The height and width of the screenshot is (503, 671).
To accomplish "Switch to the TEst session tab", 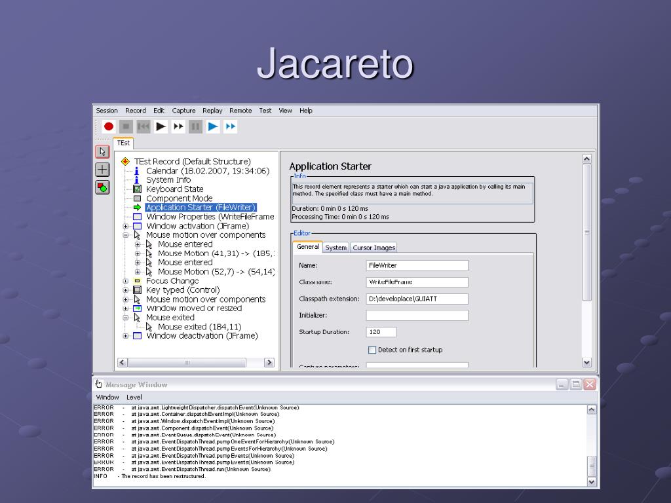I will (x=123, y=143).
